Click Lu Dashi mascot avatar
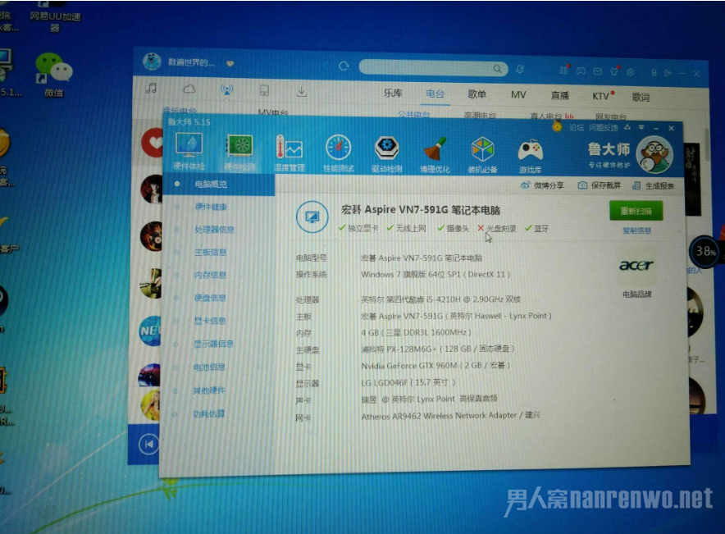The width and height of the screenshot is (725, 534). coord(654,155)
